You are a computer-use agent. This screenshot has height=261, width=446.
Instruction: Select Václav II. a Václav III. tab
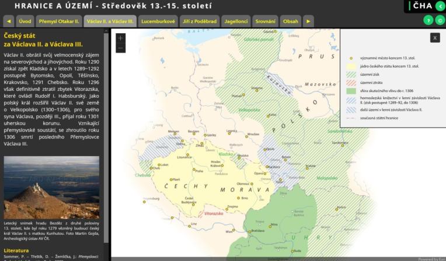(x=110, y=22)
